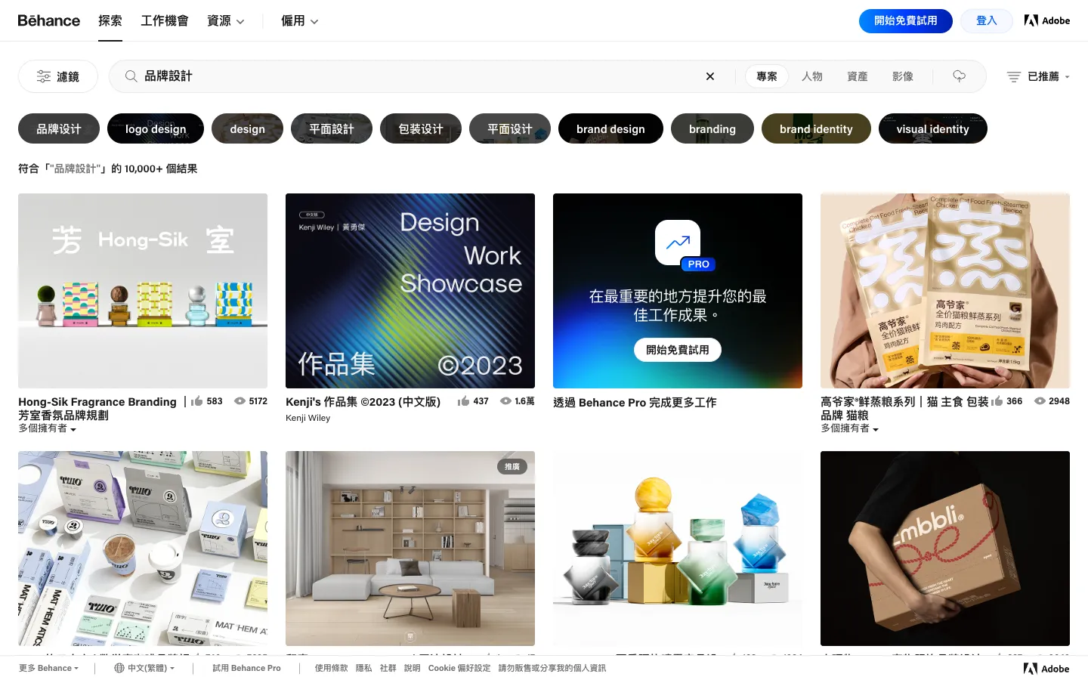The height and width of the screenshot is (680, 1088).
Task: Select the visual identity tag chip
Action: [933, 128]
